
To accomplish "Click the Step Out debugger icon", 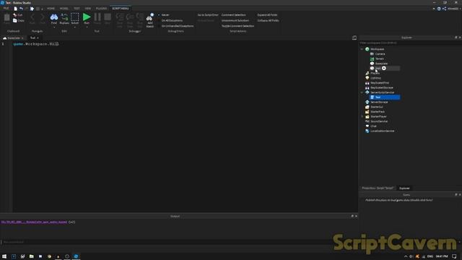I will point(140,17).
